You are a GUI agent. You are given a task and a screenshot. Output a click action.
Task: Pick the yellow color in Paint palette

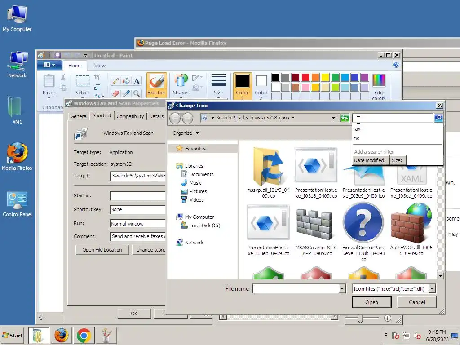(x=325, y=77)
